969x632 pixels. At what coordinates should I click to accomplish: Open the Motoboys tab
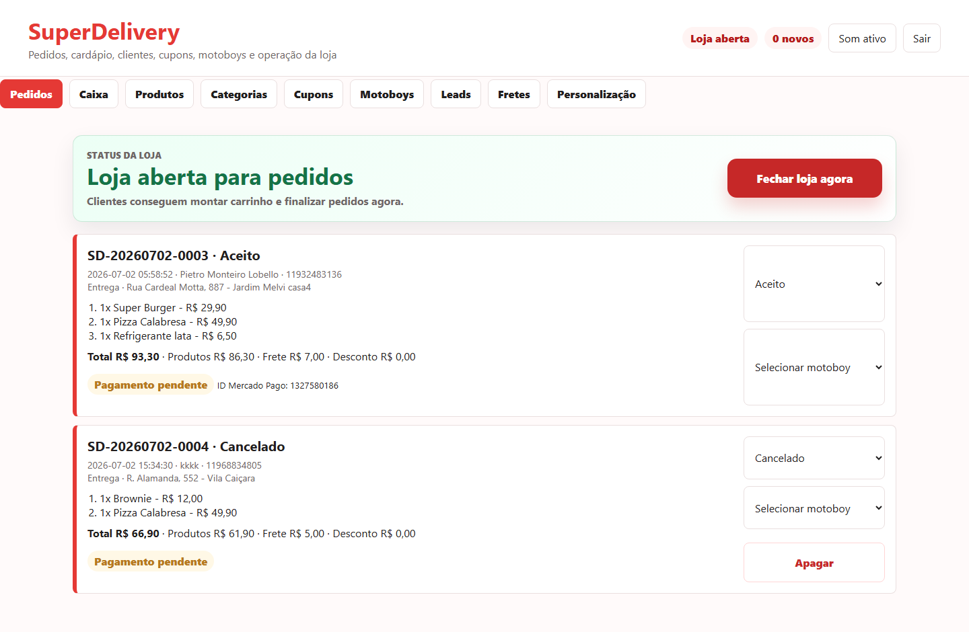pos(387,94)
